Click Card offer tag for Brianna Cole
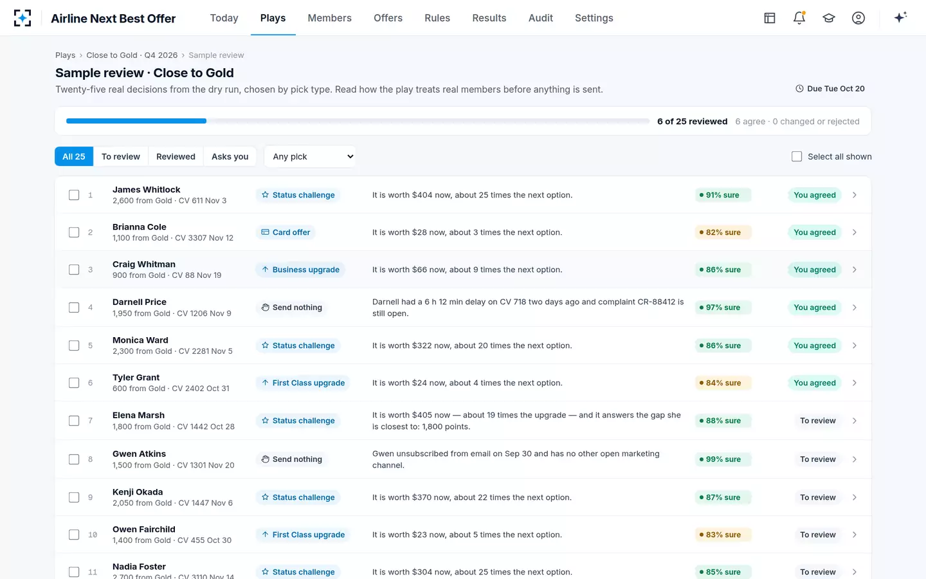The height and width of the screenshot is (579, 926). [x=286, y=232]
